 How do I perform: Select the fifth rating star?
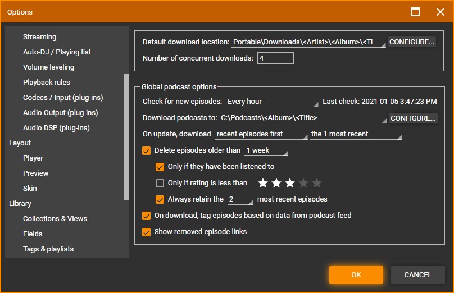pos(317,183)
